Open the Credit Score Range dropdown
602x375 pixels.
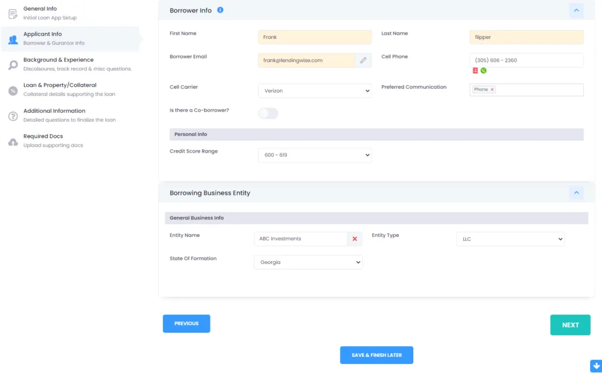pyautogui.click(x=315, y=155)
